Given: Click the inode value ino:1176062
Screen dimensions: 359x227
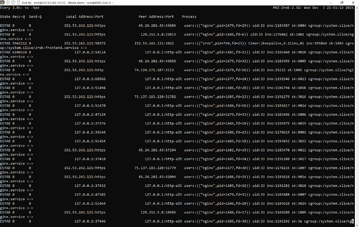Looking at the screenshot, I should coord(276,34).
